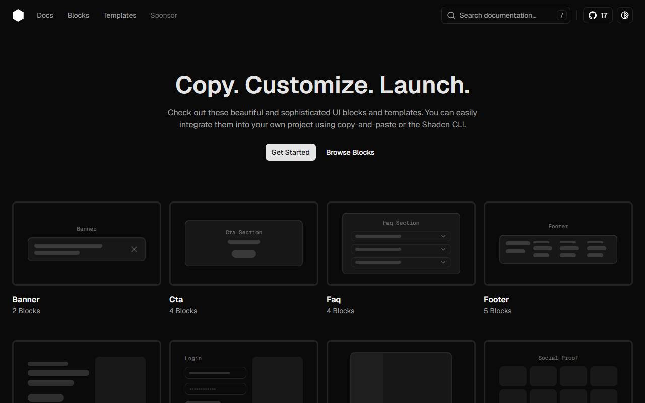645x403 pixels.
Task: Click the Banner category title
Action: click(26, 299)
